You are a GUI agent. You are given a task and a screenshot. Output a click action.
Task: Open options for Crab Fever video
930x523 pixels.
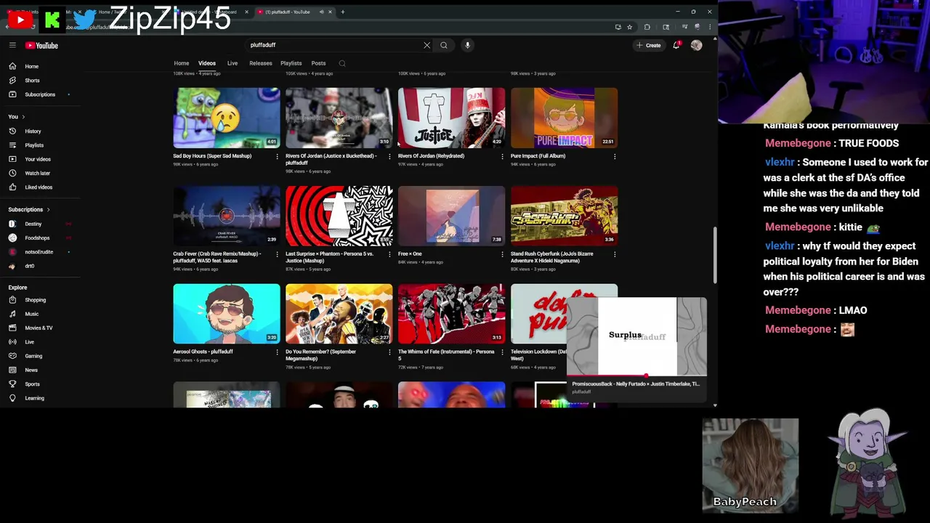click(x=277, y=254)
